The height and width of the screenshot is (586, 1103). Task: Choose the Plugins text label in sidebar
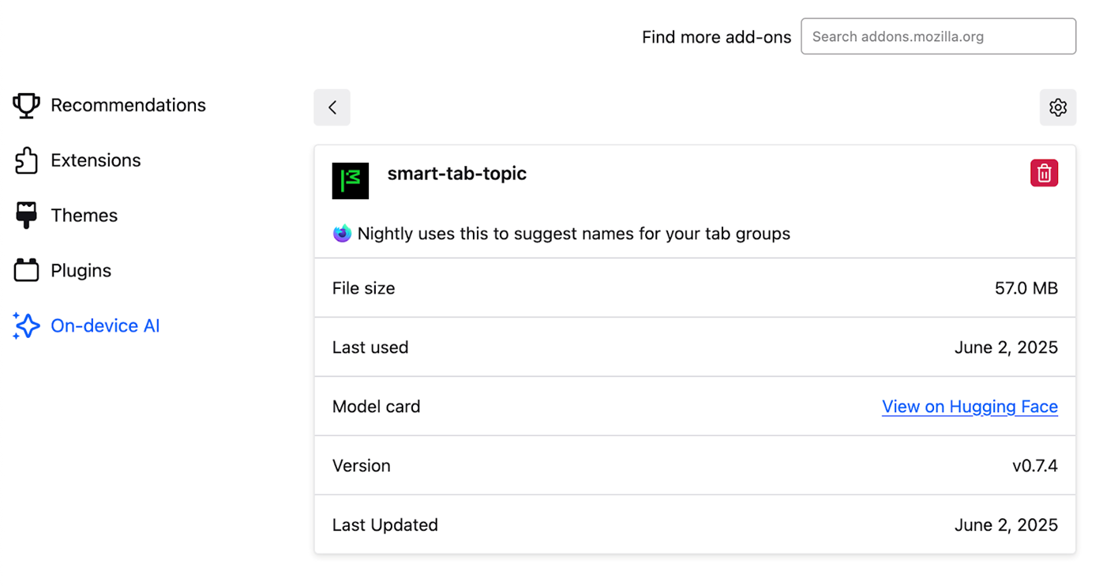pos(81,271)
